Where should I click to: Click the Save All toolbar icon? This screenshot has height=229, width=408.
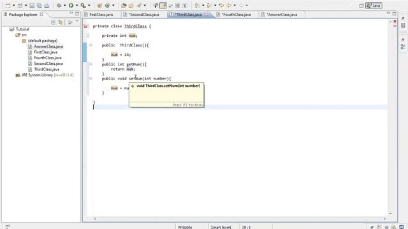pos(39,6)
